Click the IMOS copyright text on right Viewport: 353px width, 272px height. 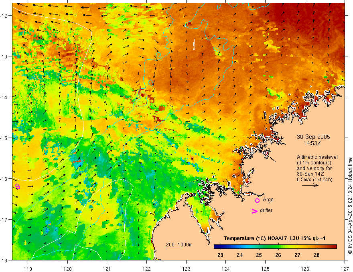tap(350, 206)
